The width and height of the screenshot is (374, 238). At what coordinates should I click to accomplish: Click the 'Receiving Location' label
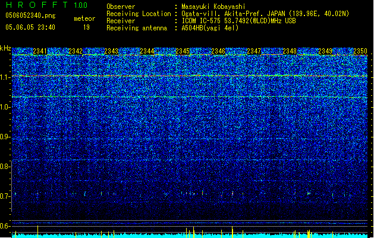(x=139, y=14)
